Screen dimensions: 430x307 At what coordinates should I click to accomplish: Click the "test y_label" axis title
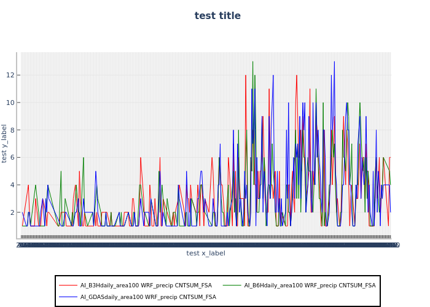pyautogui.click(x=5, y=143)
